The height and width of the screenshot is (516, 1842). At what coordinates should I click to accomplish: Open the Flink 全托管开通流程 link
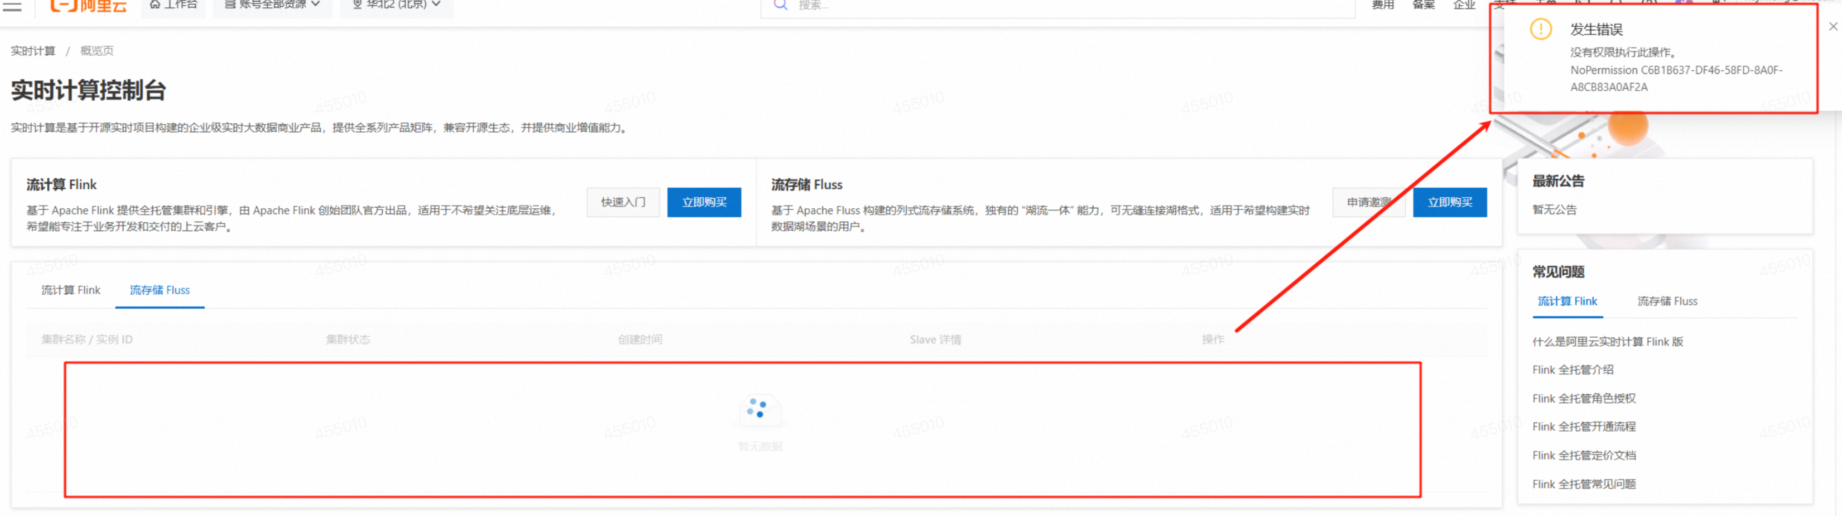(x=1584, y=427)
